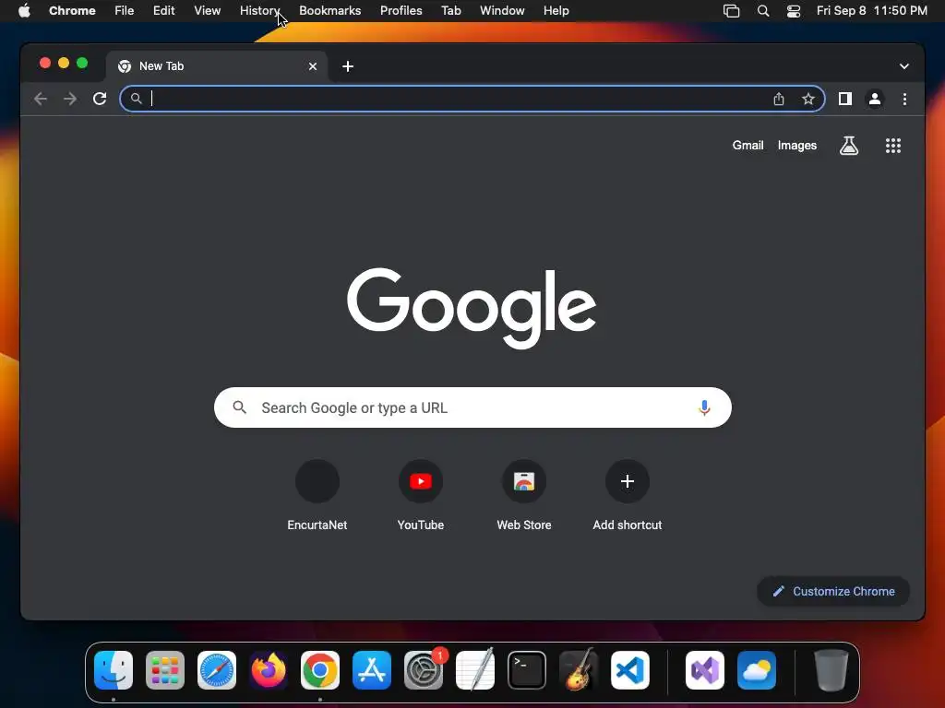Open Chrome's three-dot menu

point(904,99)
